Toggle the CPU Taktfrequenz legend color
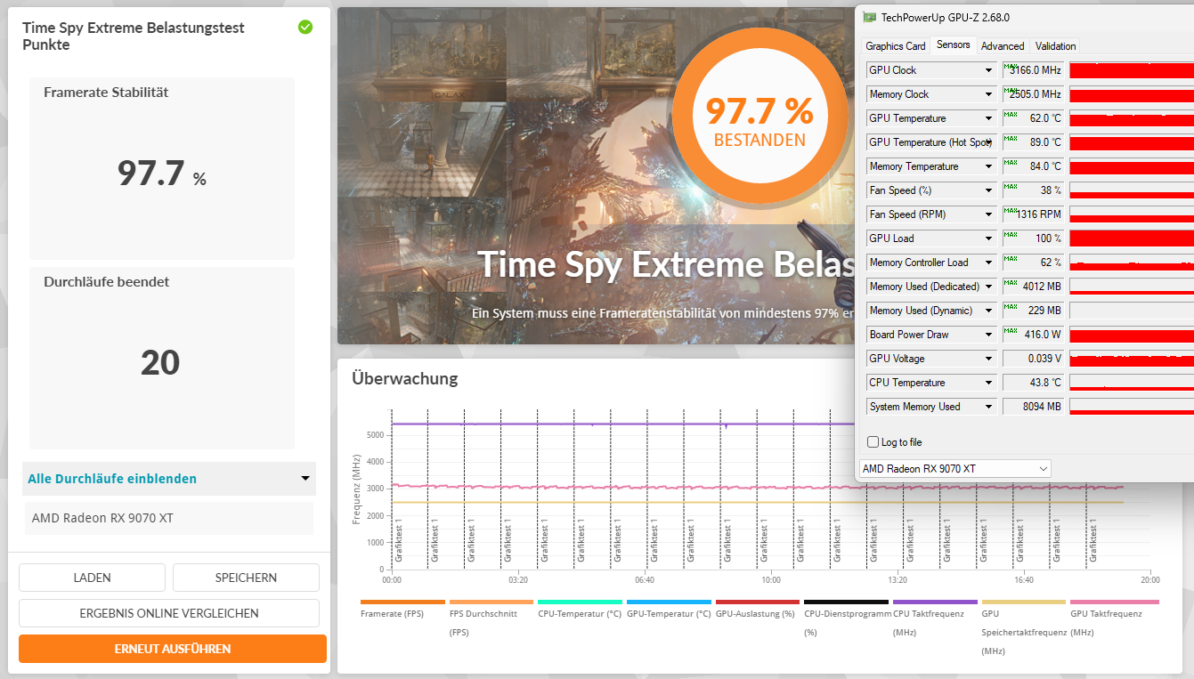1194x679 pixels. [935, 602]
